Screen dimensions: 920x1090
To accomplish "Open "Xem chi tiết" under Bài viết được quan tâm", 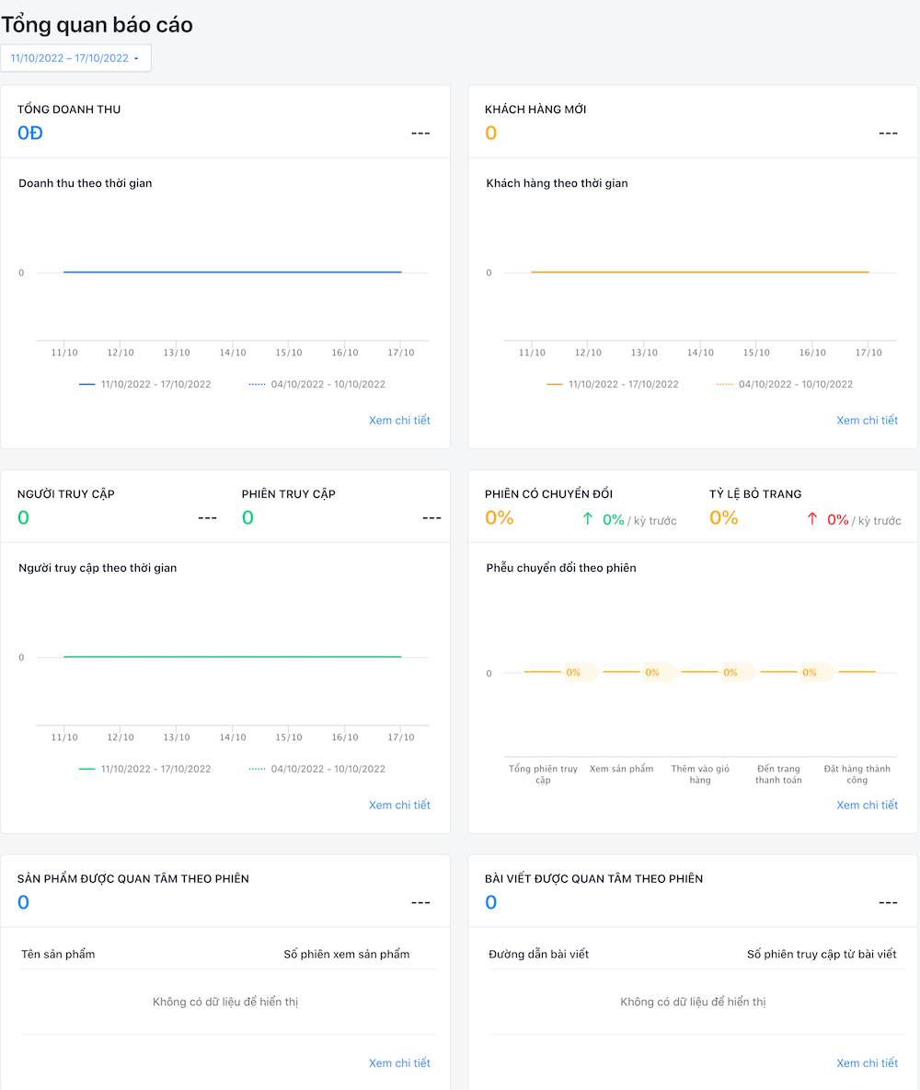I will coord(868,1062).
